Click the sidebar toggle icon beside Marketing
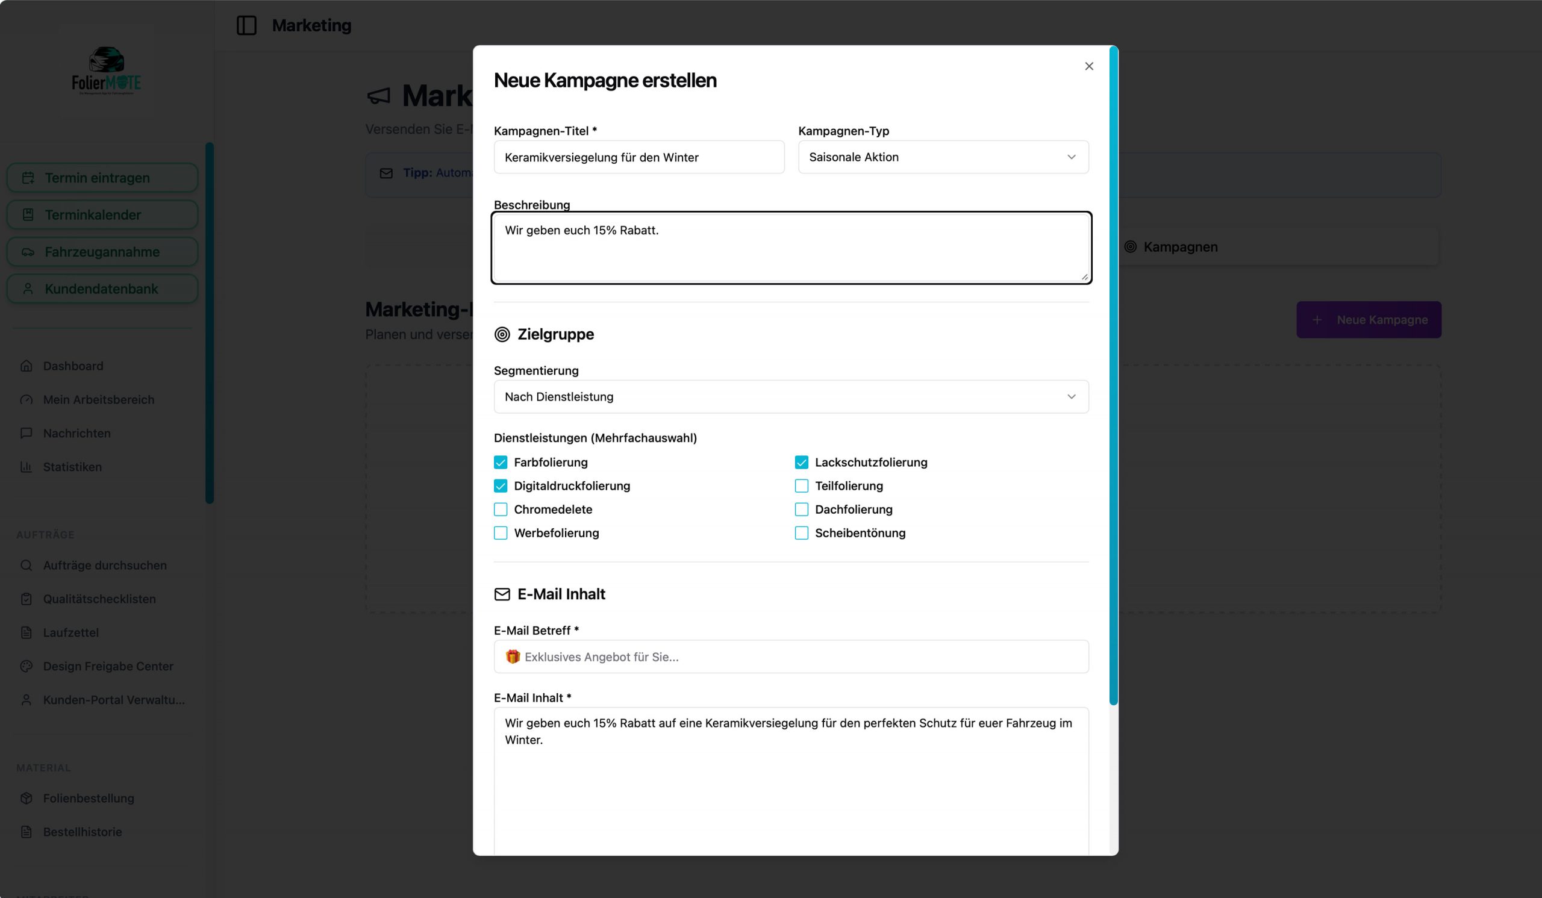The width and height of the screenshot is (1542, 898). coord(246,25)
